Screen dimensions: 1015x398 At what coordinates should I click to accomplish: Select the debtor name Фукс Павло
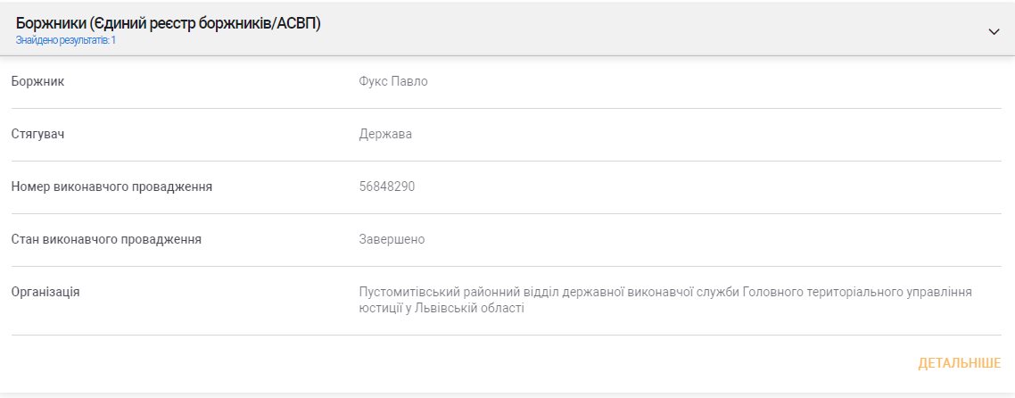(x=393, y=82)
